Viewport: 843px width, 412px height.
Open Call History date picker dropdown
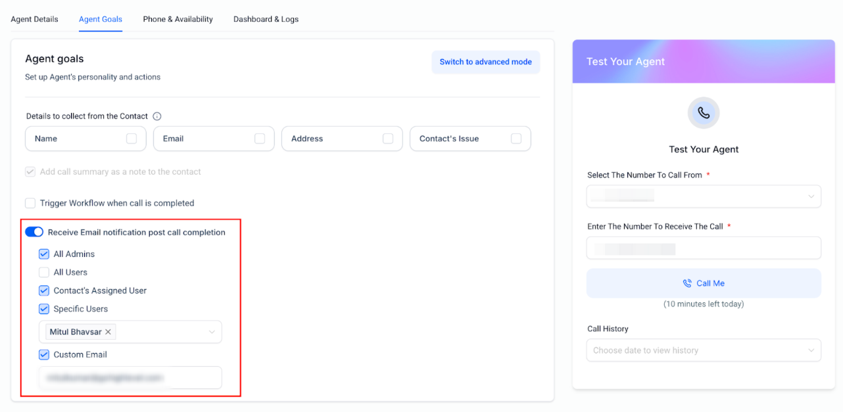704,350
